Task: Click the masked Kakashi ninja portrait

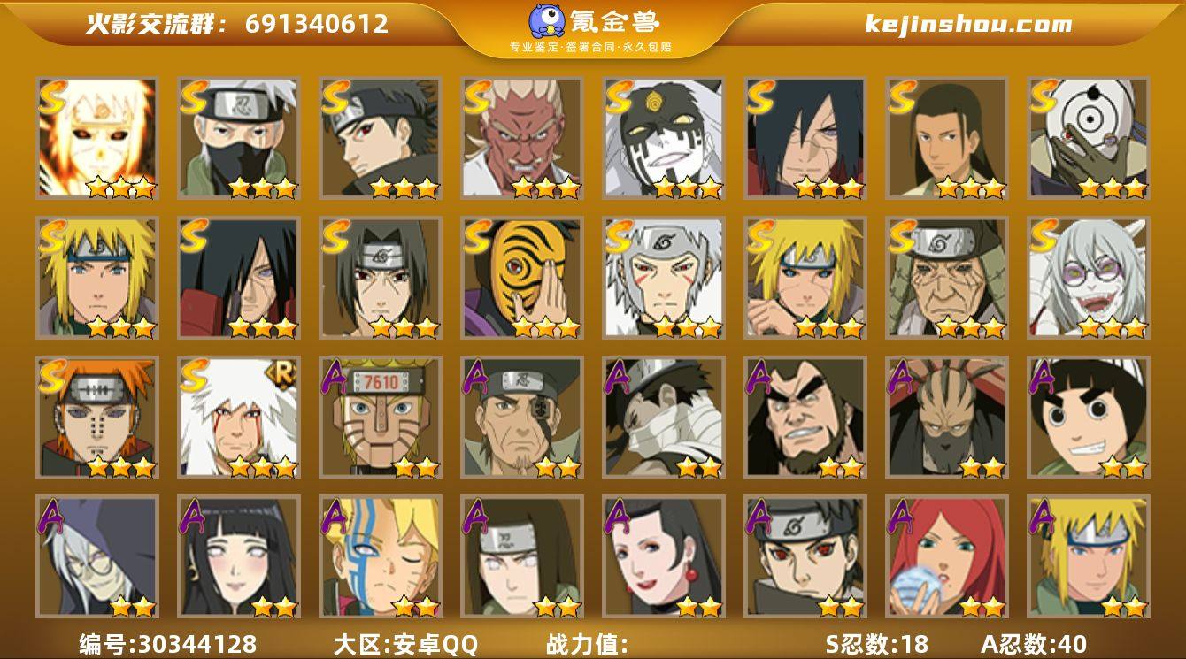Action: pyautogui.click(x=238, y=138)
